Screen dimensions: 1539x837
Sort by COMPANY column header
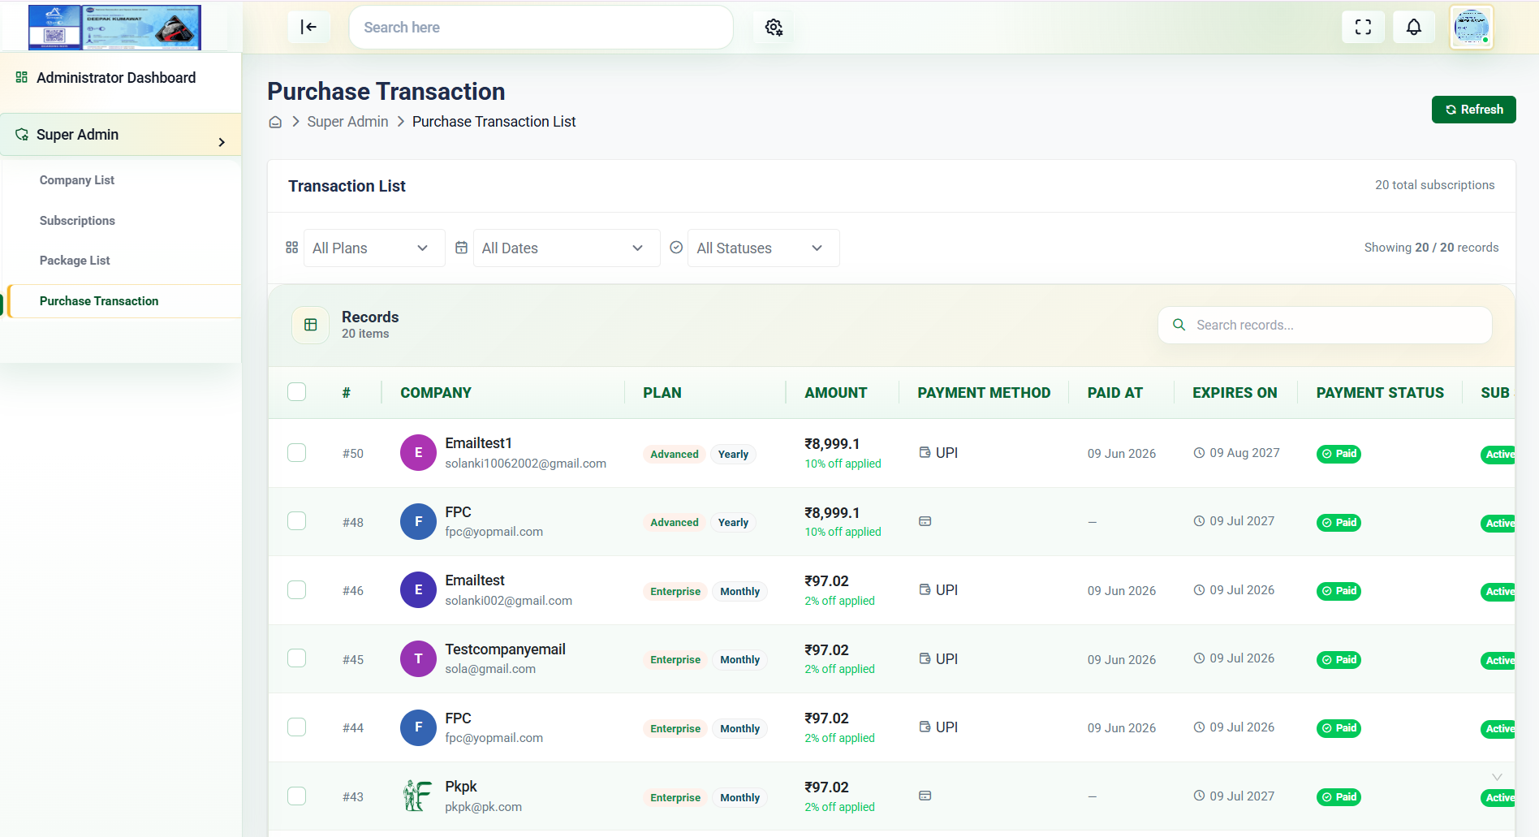click(436, 393)
